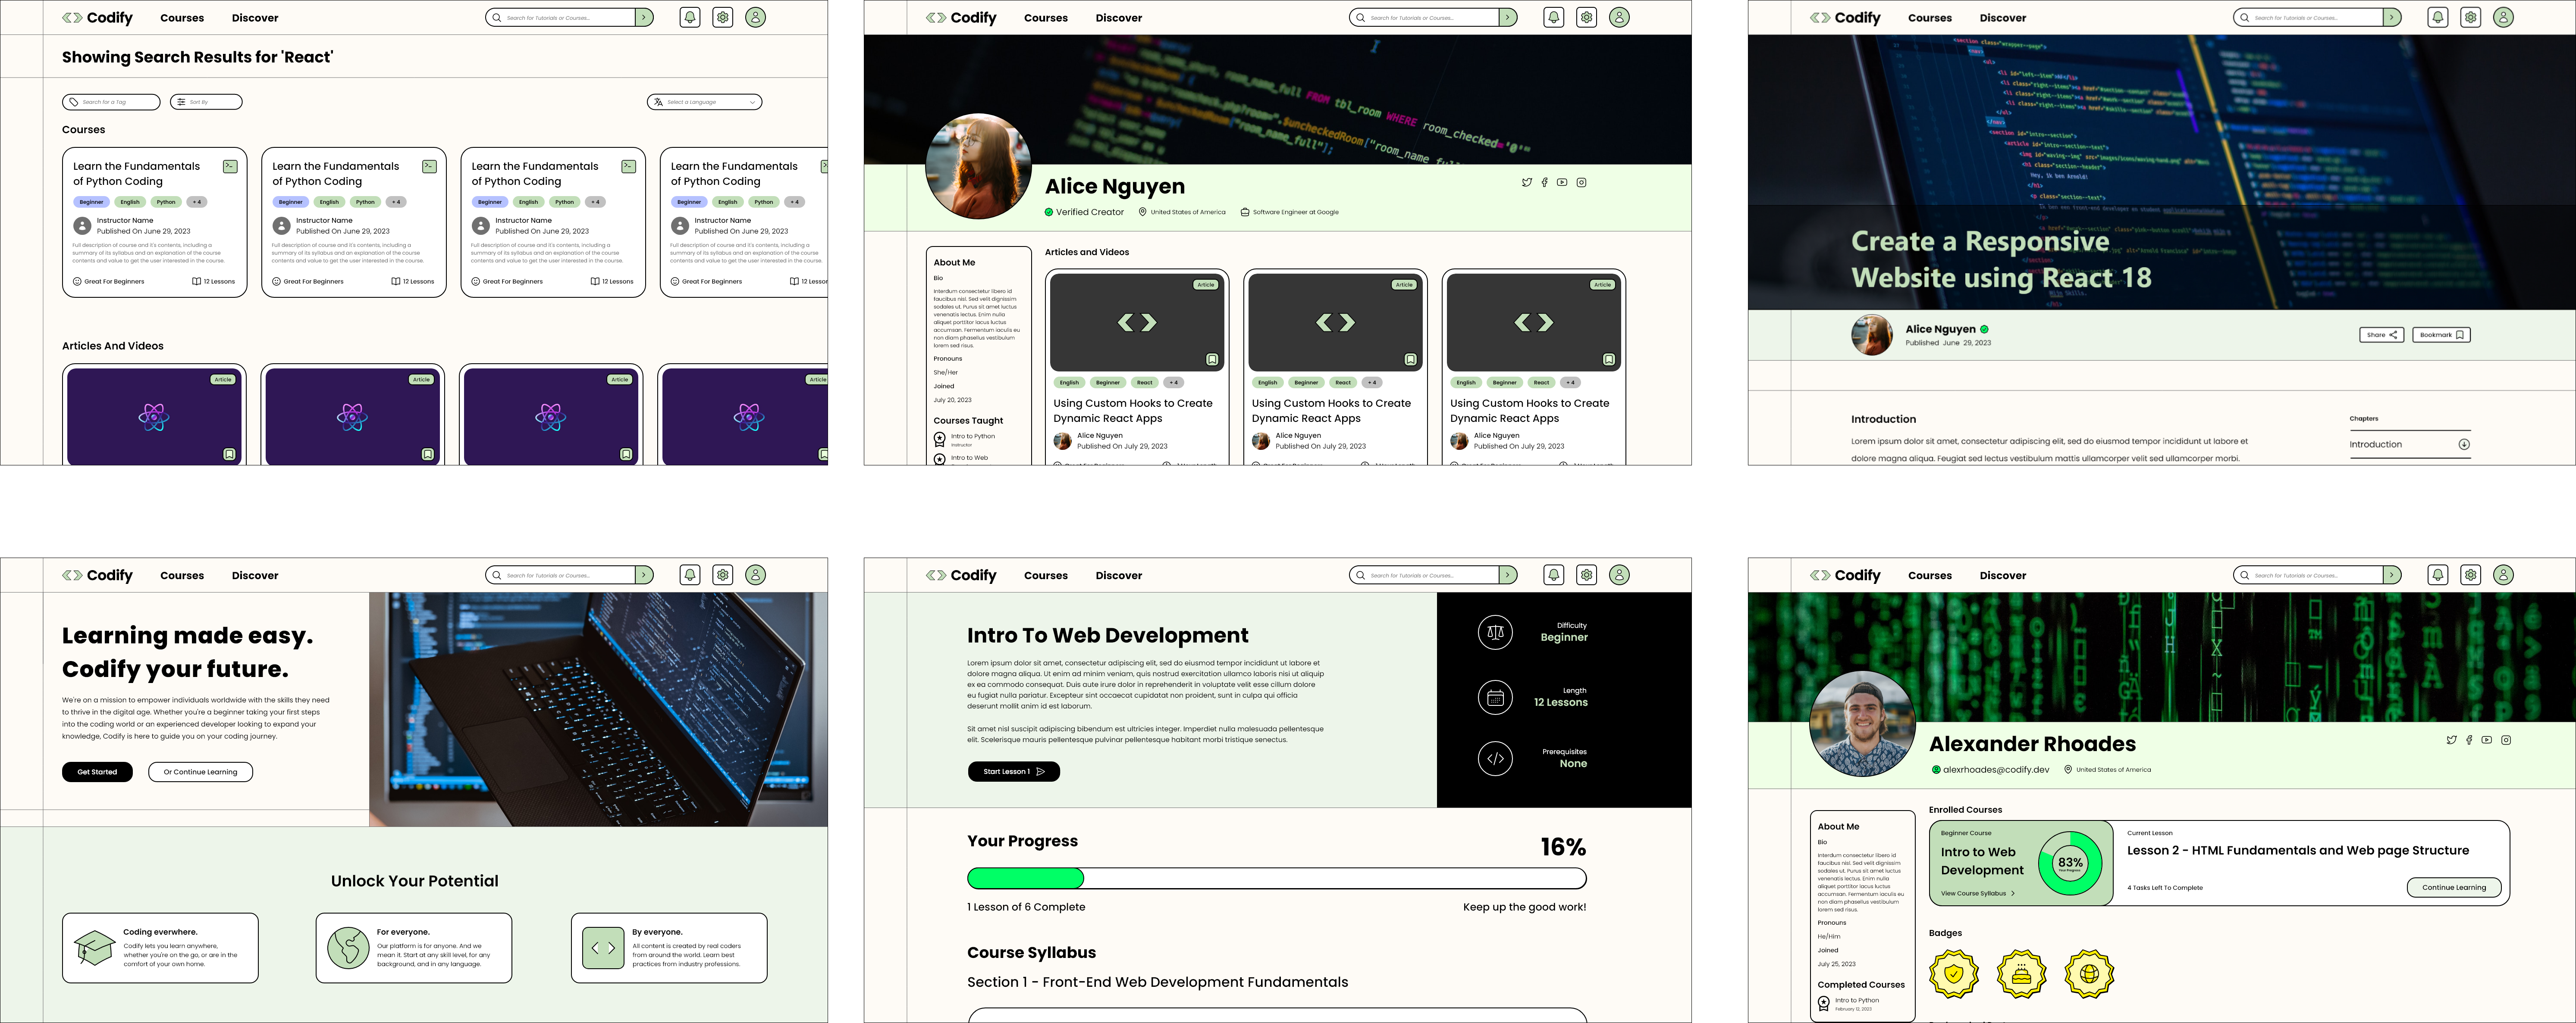Open Discover menu on Alexander Rhoades profile screen
The image size is (2576, 1023).
[x=2003, y=575]
